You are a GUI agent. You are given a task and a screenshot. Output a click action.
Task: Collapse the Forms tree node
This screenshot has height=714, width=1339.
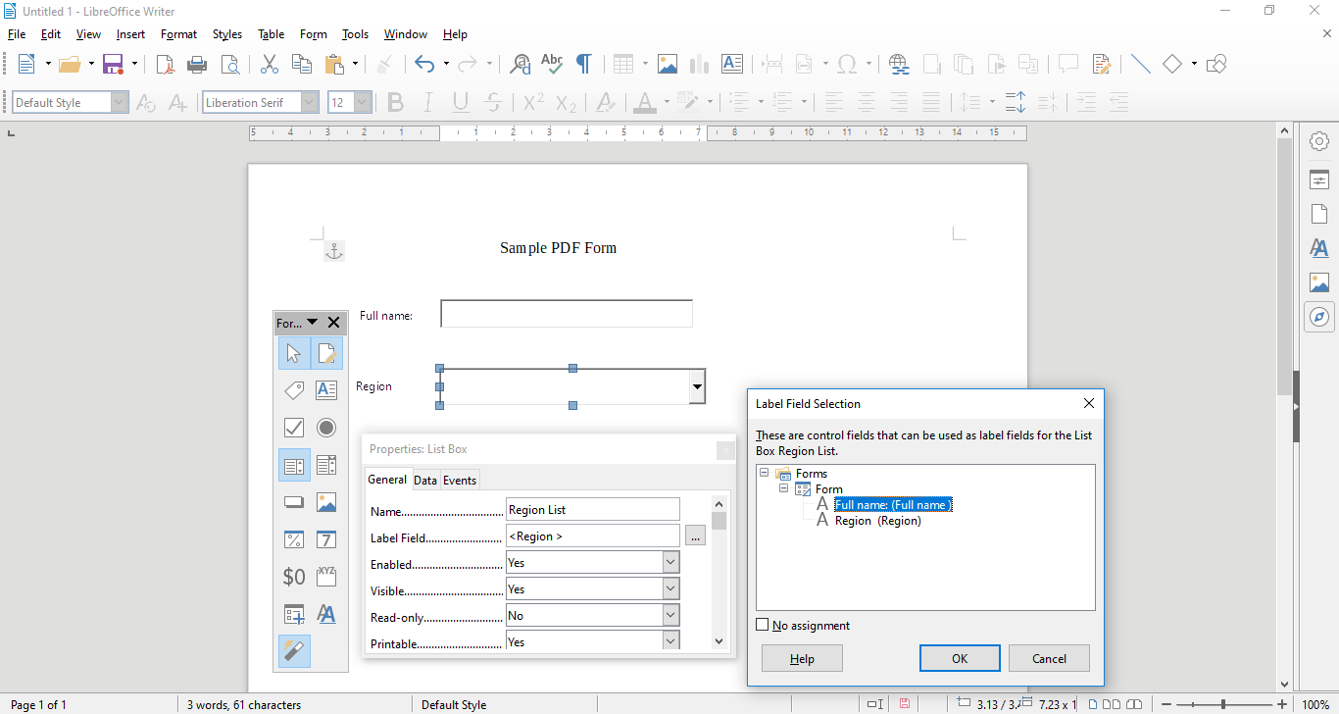tap(765, 474)
